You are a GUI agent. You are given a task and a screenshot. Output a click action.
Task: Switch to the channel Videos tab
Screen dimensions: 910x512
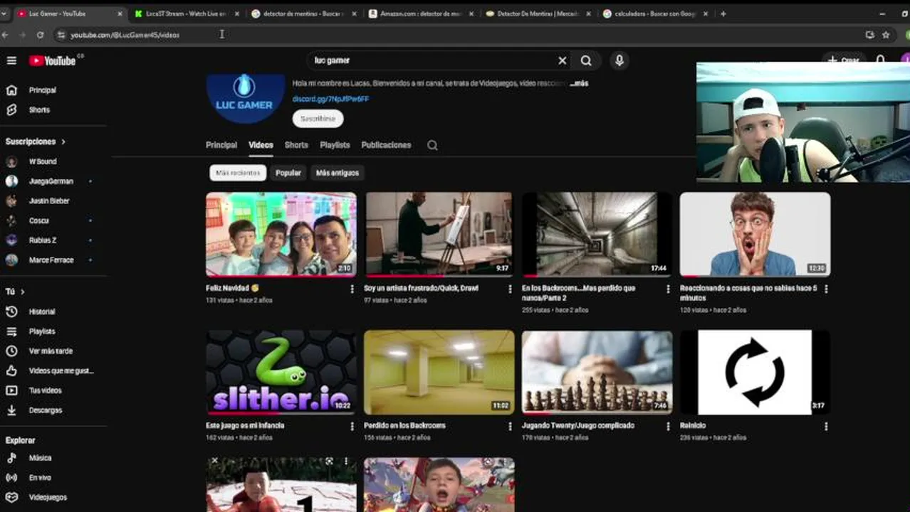coord(261,145)
